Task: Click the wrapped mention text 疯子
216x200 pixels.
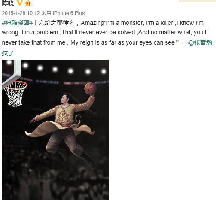Action: click(8, 53)
